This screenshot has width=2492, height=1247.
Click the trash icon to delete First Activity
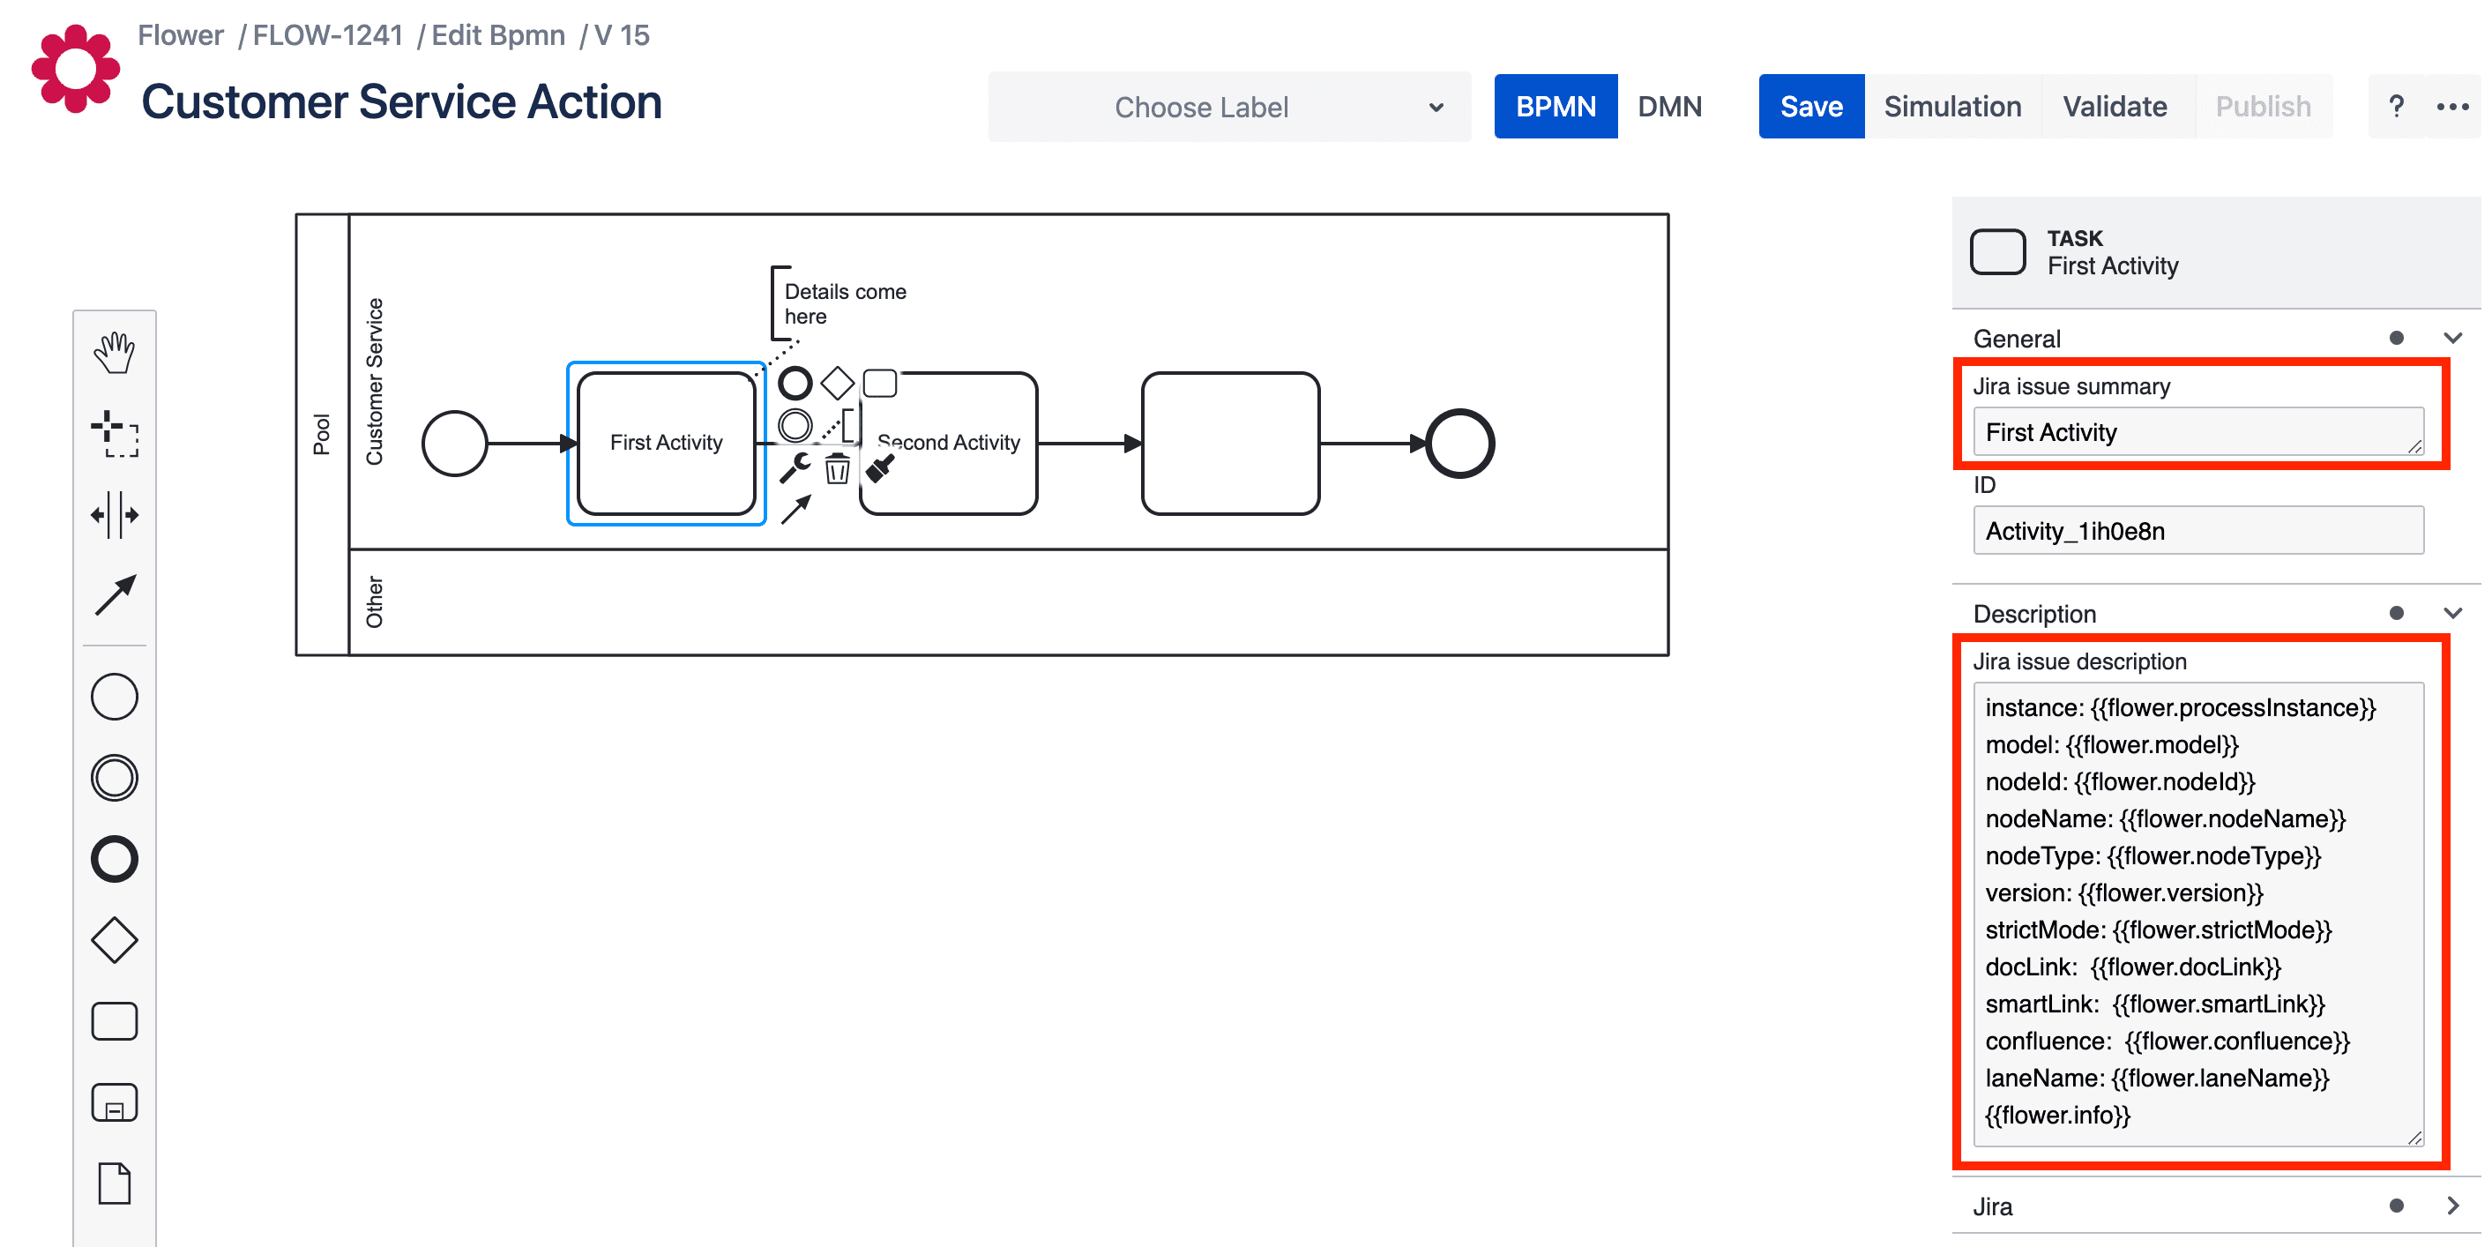pyautogui.click(x=837, y=470)
